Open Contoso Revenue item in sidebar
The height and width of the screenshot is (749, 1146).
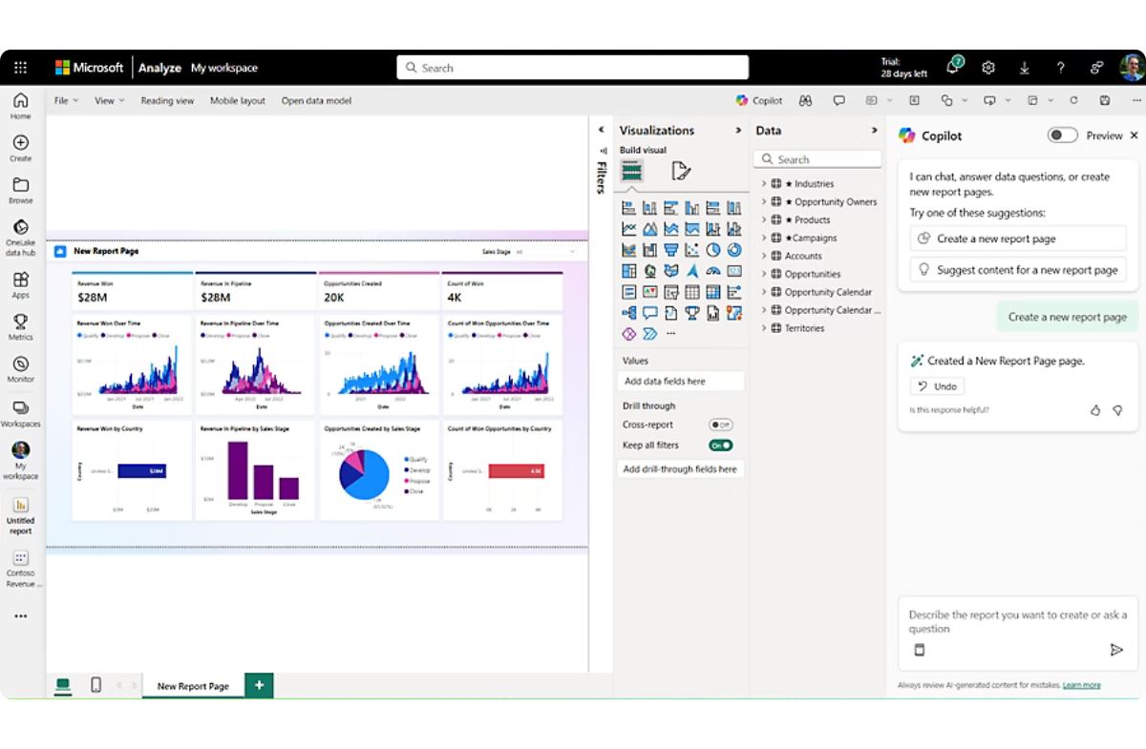click(20, 569)
